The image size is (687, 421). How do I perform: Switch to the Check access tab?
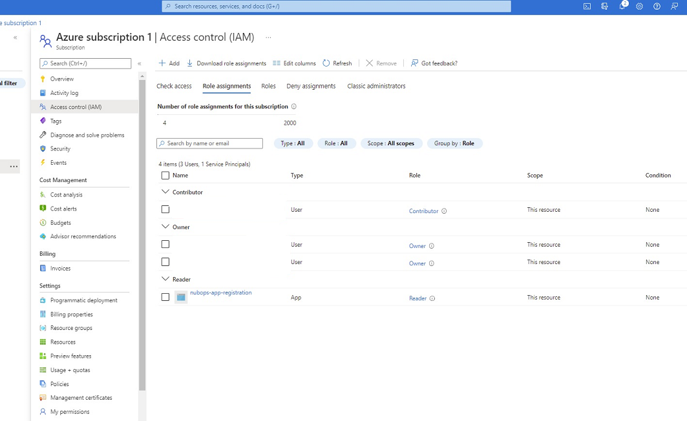point(174,87)
